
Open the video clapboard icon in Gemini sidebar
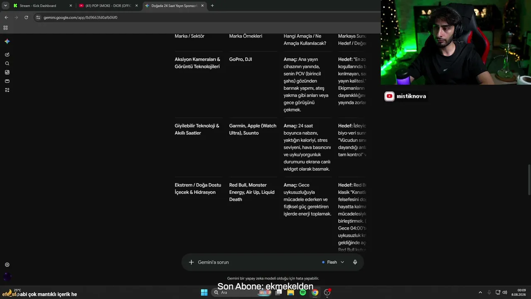(7, 81)
